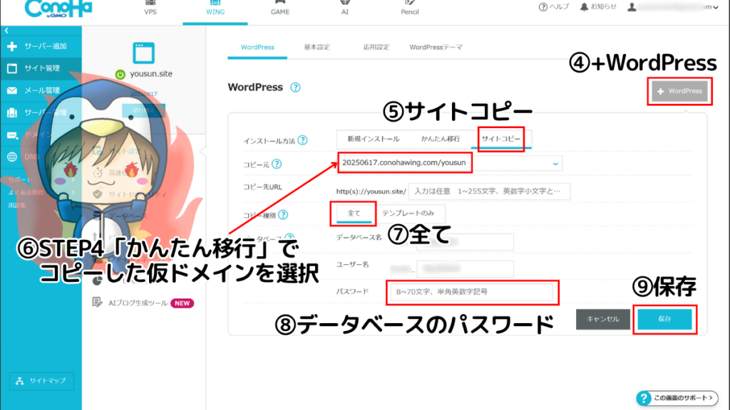Viewport: 730px width, 410px height.
Task: Select 全て copy type
Action: pos(354,214)
